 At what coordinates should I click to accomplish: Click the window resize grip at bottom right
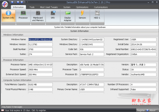pos(158,111)
